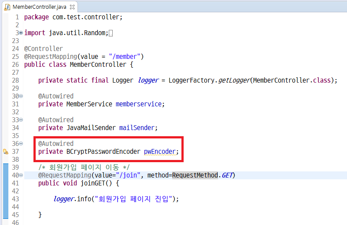Screen dimensions: 347x225
Task: Click the "/member" string literal
Action: (x=124, y=57)
